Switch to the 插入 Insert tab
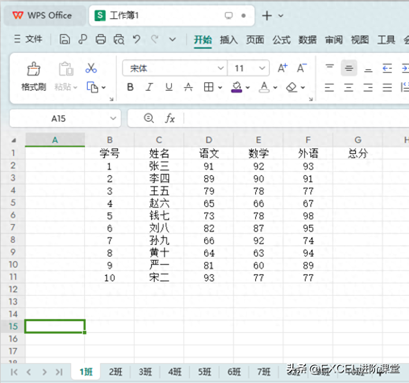 click(x=229, y=40)
